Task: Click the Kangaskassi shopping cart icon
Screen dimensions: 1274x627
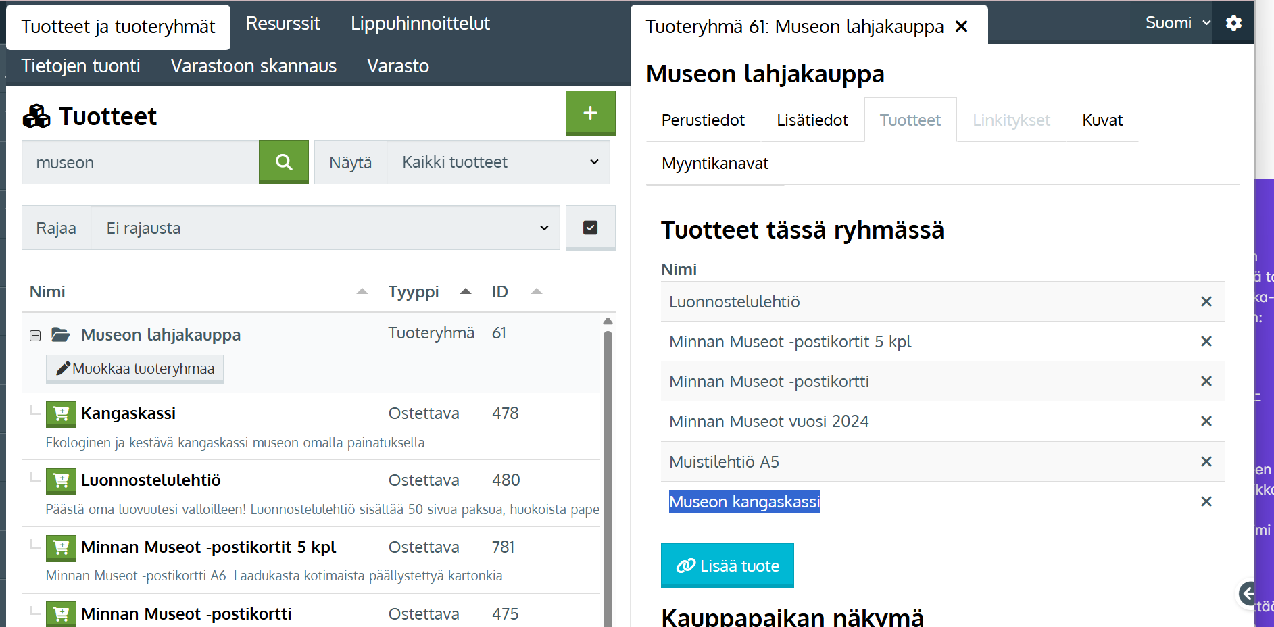Action: point(61,414)
